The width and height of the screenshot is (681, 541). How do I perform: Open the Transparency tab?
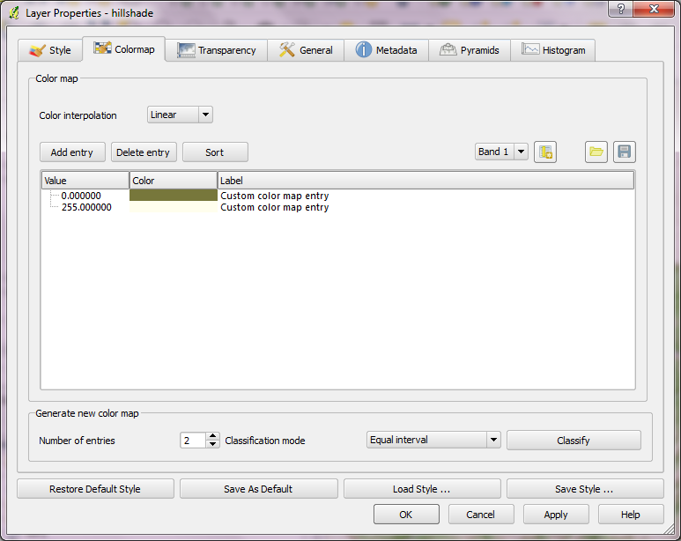218,50
